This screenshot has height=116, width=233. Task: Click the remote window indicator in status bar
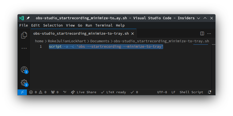22,92
